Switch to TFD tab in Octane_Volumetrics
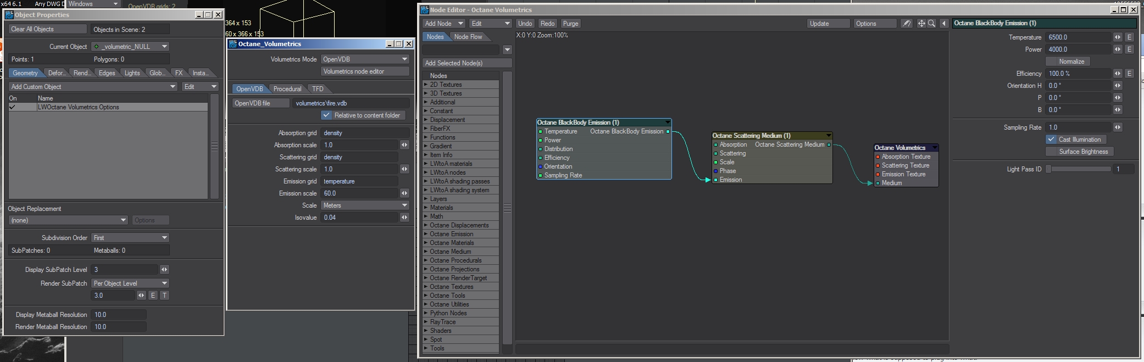 point(318,89)
